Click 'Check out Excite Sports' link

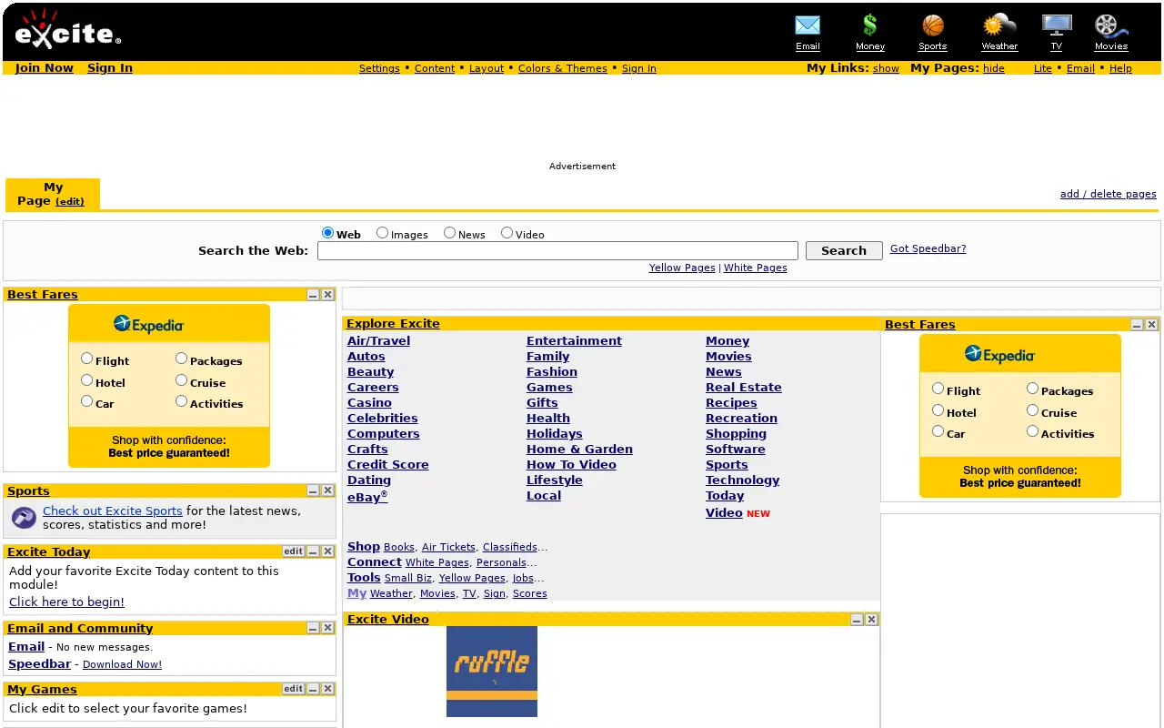(113, 511)
